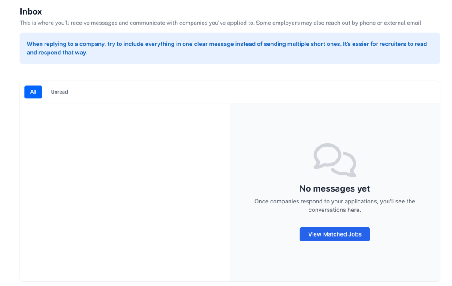Click inside the highlighted All filter pill
This screenshot has width=452, height=286.
[33, 92]
